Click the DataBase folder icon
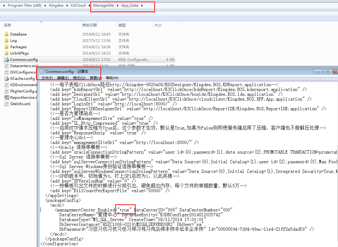The width and height of the screenshot is (338, 247). pyautogui.click(x=7, y=34)
